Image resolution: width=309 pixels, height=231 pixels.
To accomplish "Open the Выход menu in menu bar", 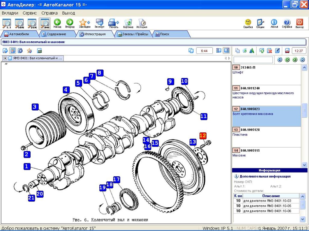I will 68,13.
